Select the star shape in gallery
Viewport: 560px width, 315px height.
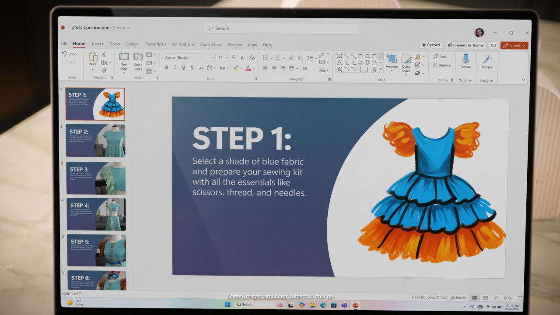(x=374, y=69)
